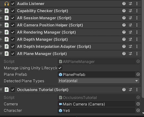Screen dimensions: 144x117
Task: Click the Inspector vertical scrollbar
Action: pos(143,49)
